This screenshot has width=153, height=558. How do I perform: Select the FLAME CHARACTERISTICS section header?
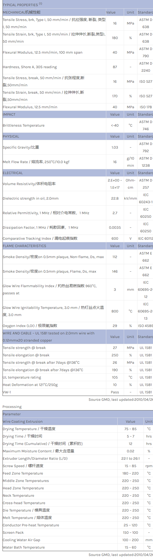[x=24, y=246]
